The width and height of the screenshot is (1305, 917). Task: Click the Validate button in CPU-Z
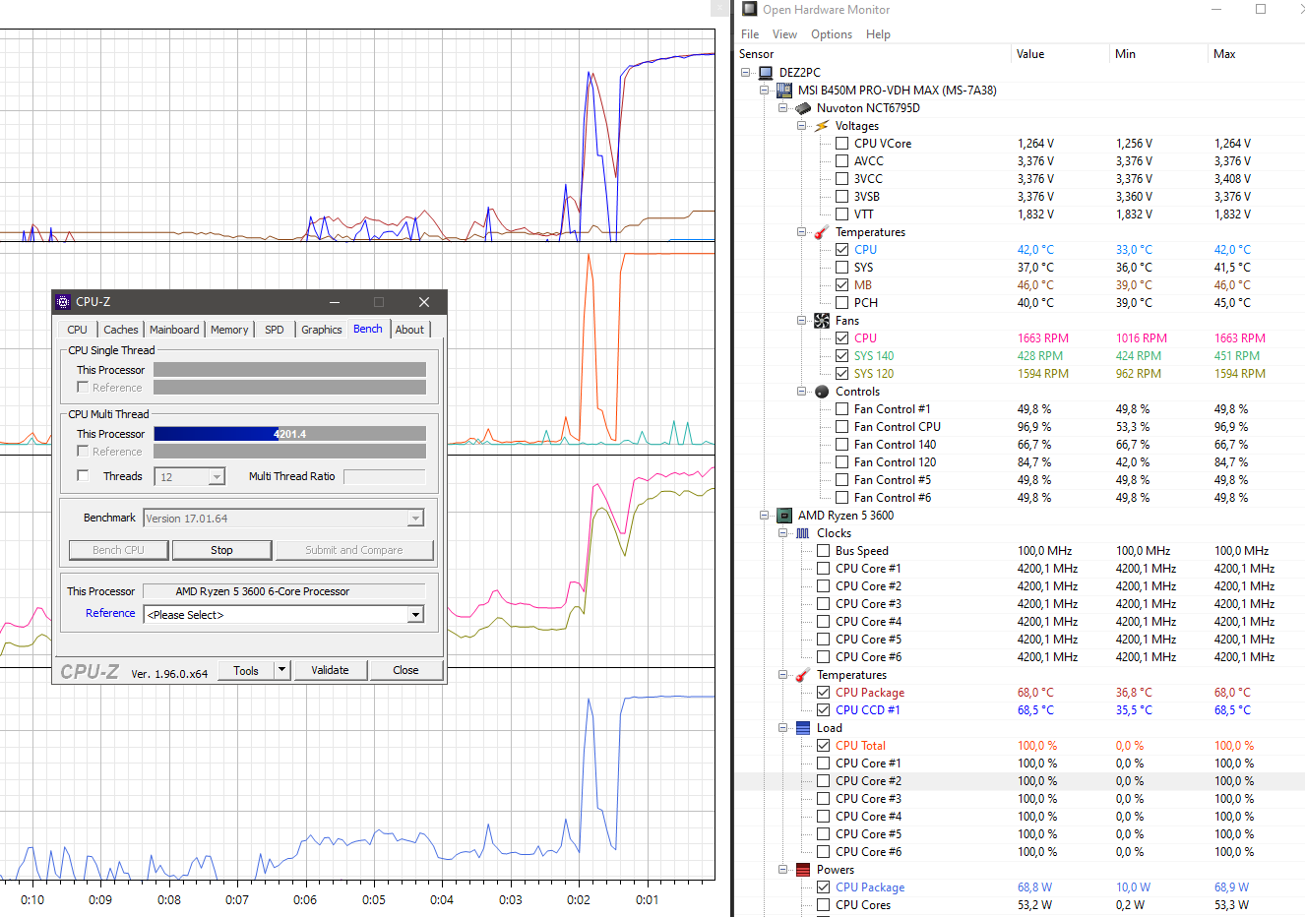coord(330,670)
